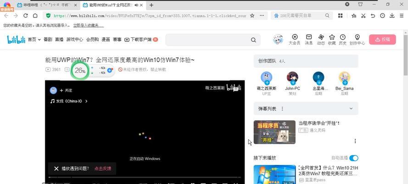Click the browser skin shirt icon
The height and width of the screenshot is (184, 408).
point(360,5)
